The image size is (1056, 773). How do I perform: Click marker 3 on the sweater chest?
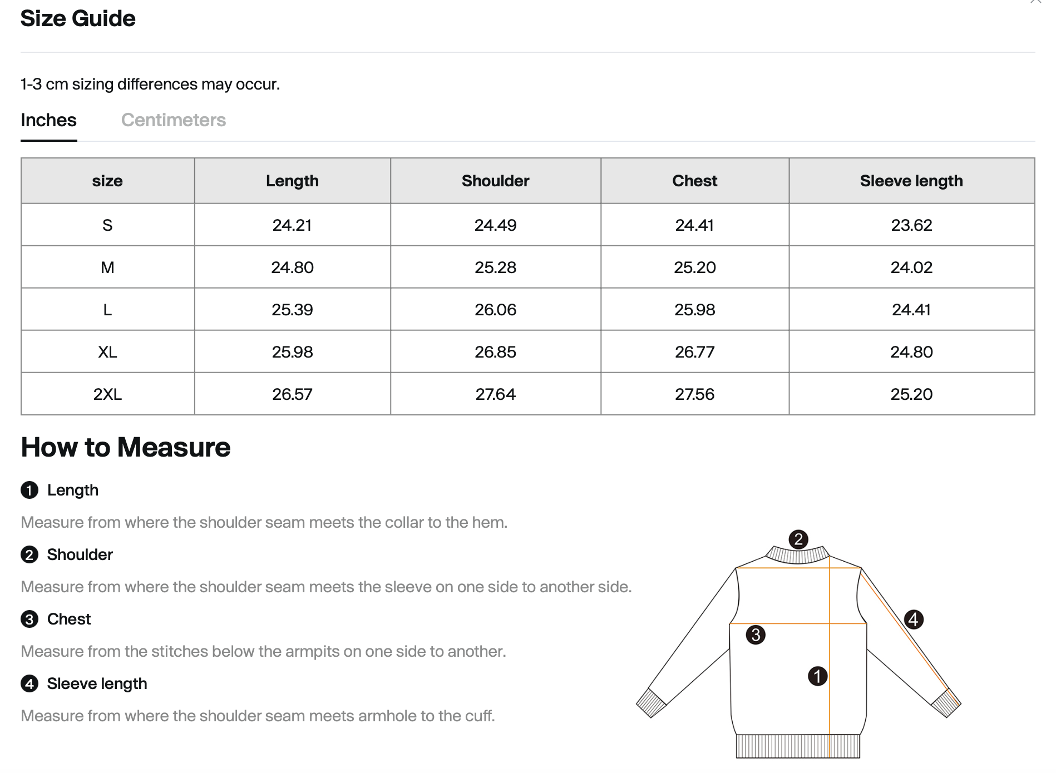(x=756, y=635)
